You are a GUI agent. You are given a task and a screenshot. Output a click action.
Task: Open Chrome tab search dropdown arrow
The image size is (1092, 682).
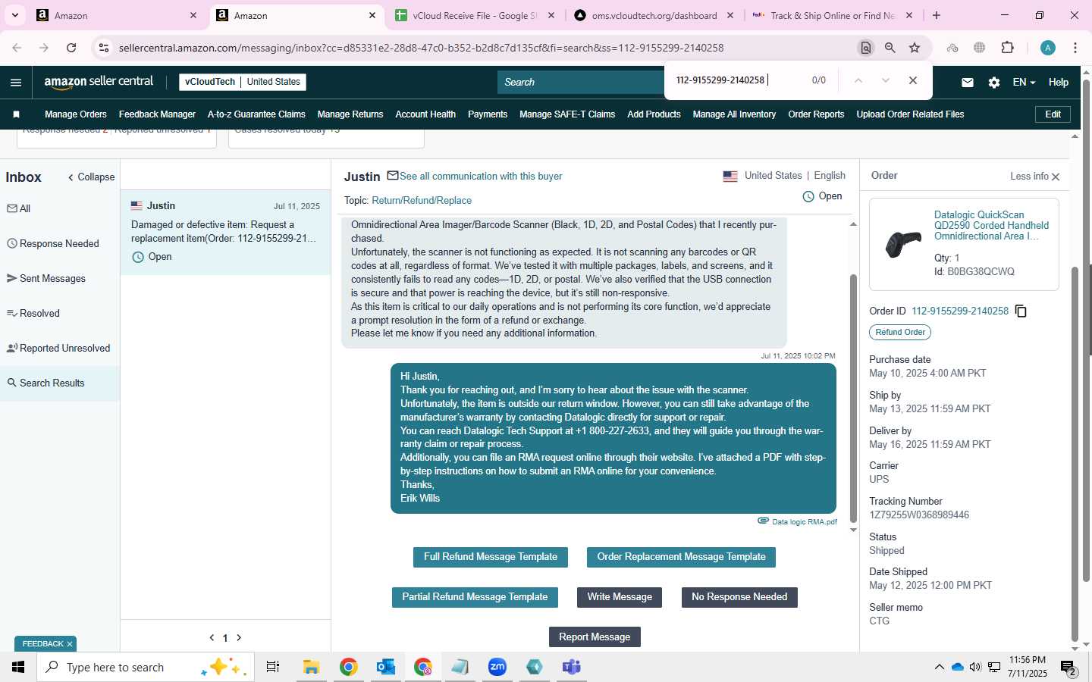[x=15, y=15]
